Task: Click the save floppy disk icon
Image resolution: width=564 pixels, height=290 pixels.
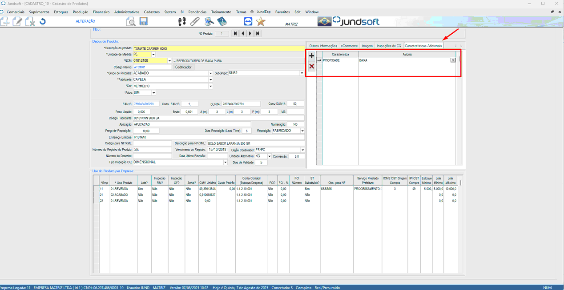Action: 144,21
